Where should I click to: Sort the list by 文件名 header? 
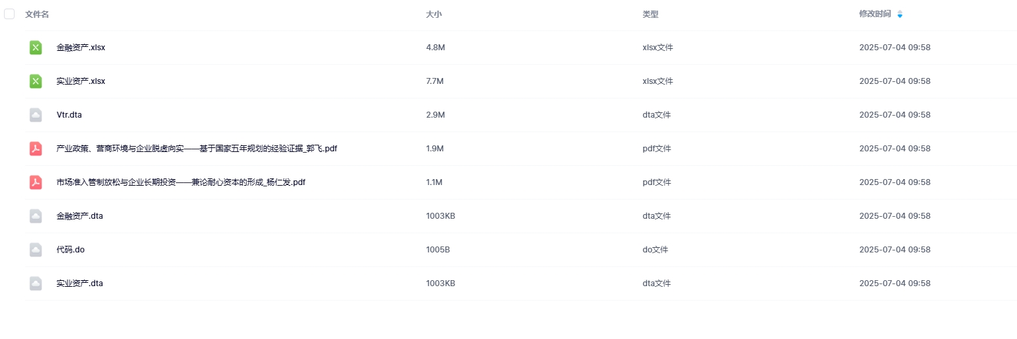pyautogui.click(x=37, y=14)
